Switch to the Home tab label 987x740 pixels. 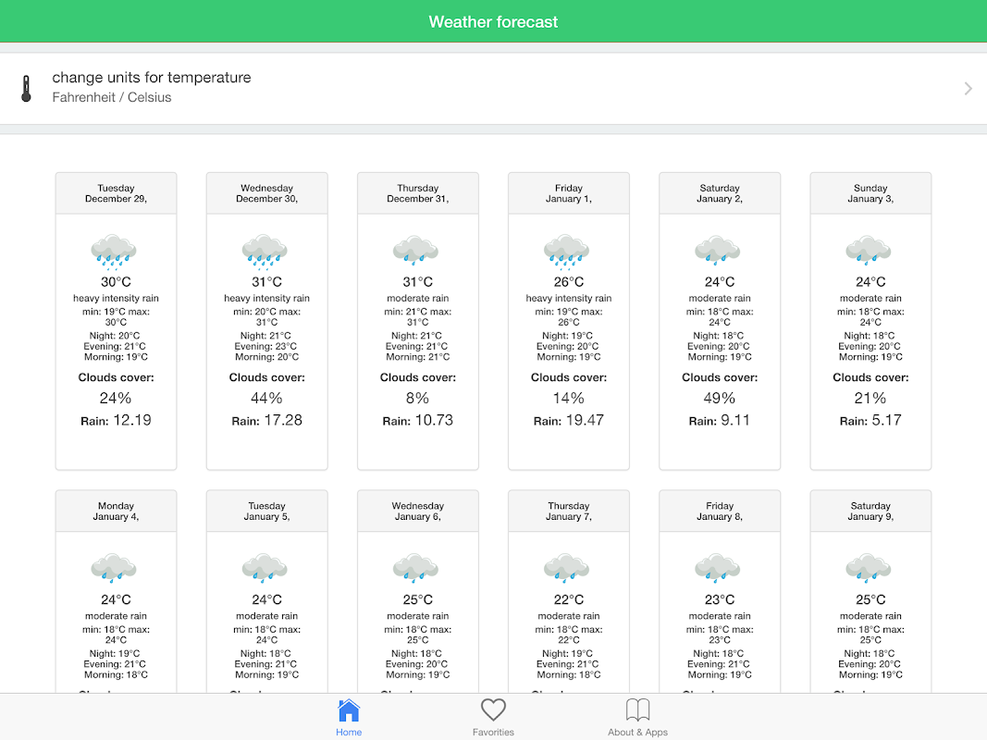[349, 732]
